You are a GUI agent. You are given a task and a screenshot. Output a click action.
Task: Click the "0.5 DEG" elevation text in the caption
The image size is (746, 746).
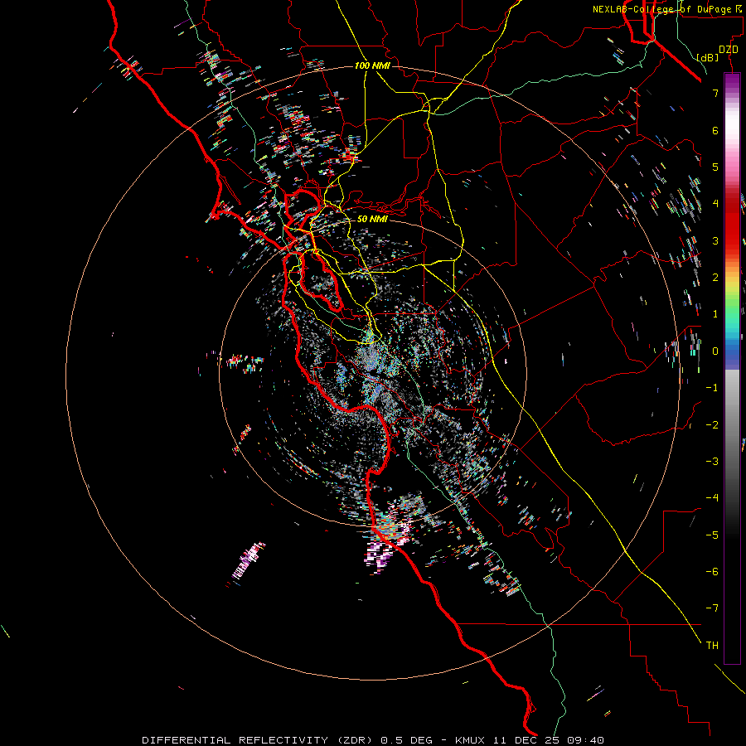407,740
